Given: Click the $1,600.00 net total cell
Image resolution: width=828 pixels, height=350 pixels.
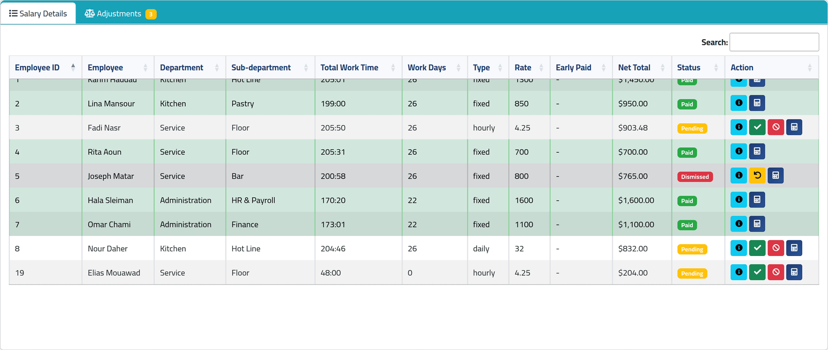Looking at the screenshot, I should 642,200.
